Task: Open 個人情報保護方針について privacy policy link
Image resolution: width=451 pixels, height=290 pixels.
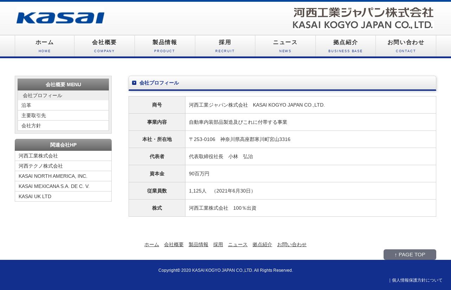Action: pos(417,280)
